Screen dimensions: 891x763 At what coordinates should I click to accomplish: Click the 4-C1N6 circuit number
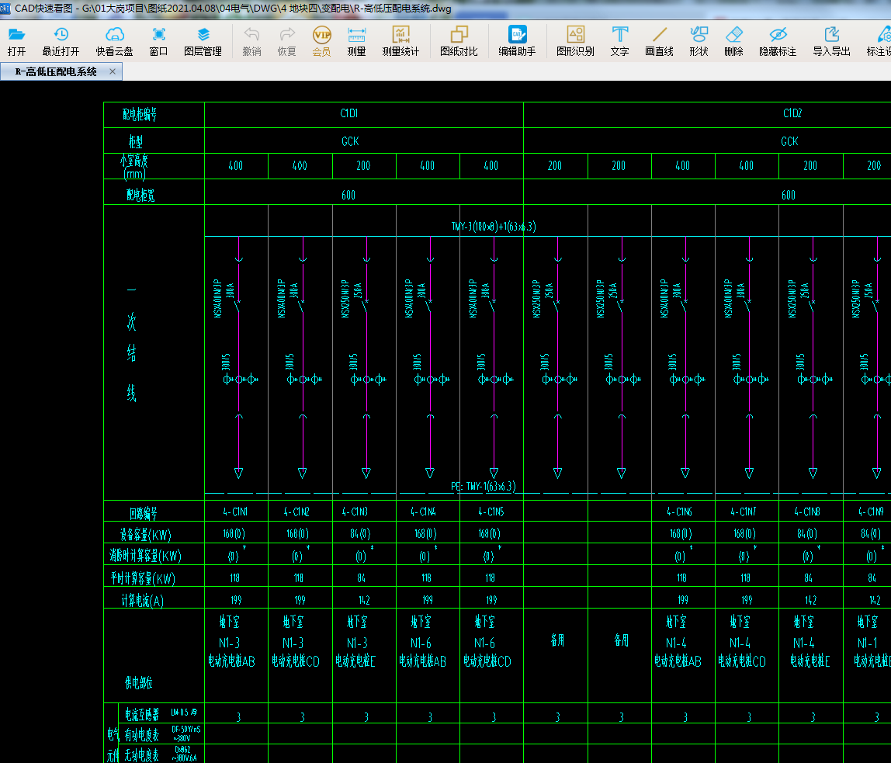[680, 512]
